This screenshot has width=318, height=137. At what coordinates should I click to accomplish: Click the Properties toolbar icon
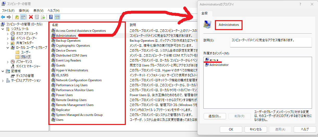coord(37,17)
